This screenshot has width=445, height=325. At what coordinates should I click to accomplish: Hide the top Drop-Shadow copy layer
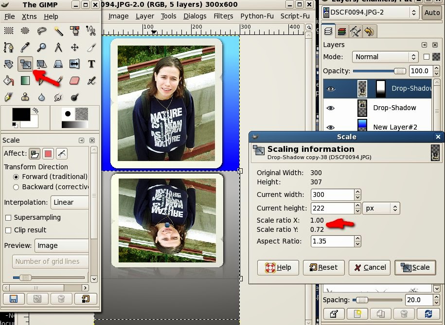(x=331, y=89)
